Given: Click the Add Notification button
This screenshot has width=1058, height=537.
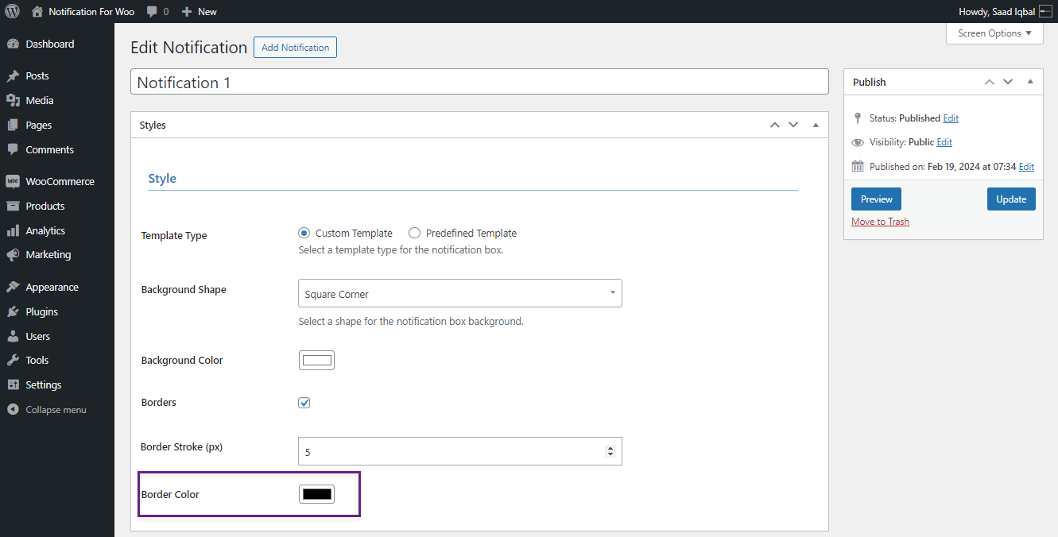Looking at the screenshot, I should (x=295, y=48).
